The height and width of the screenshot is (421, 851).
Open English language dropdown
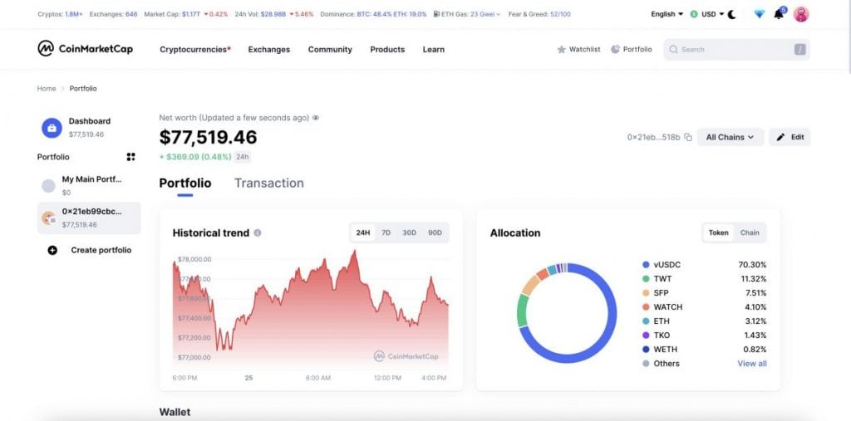pyautogui.click(x=667, y=14)
